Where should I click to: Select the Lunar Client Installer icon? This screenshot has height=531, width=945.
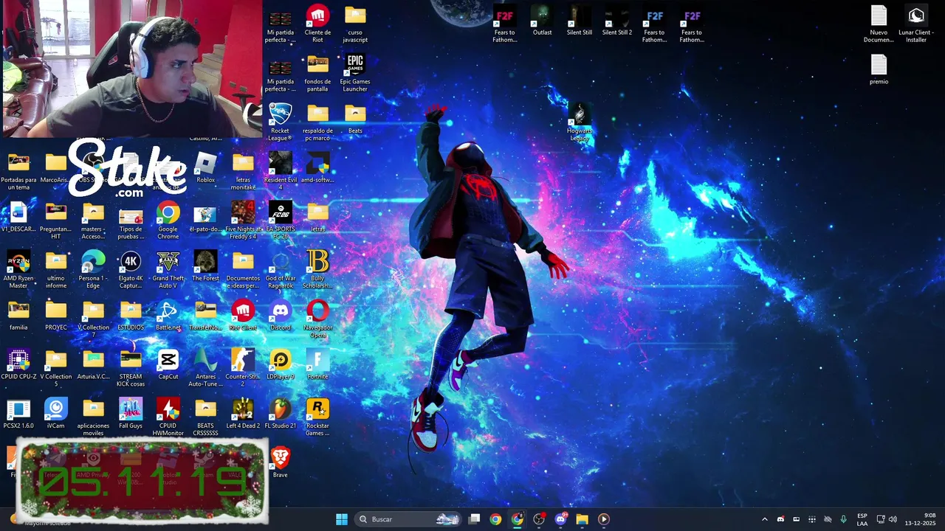click(916, 24)
